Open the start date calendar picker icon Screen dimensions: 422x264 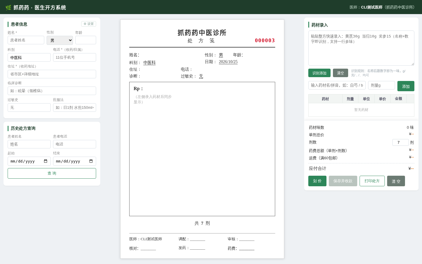pos(45,161)
